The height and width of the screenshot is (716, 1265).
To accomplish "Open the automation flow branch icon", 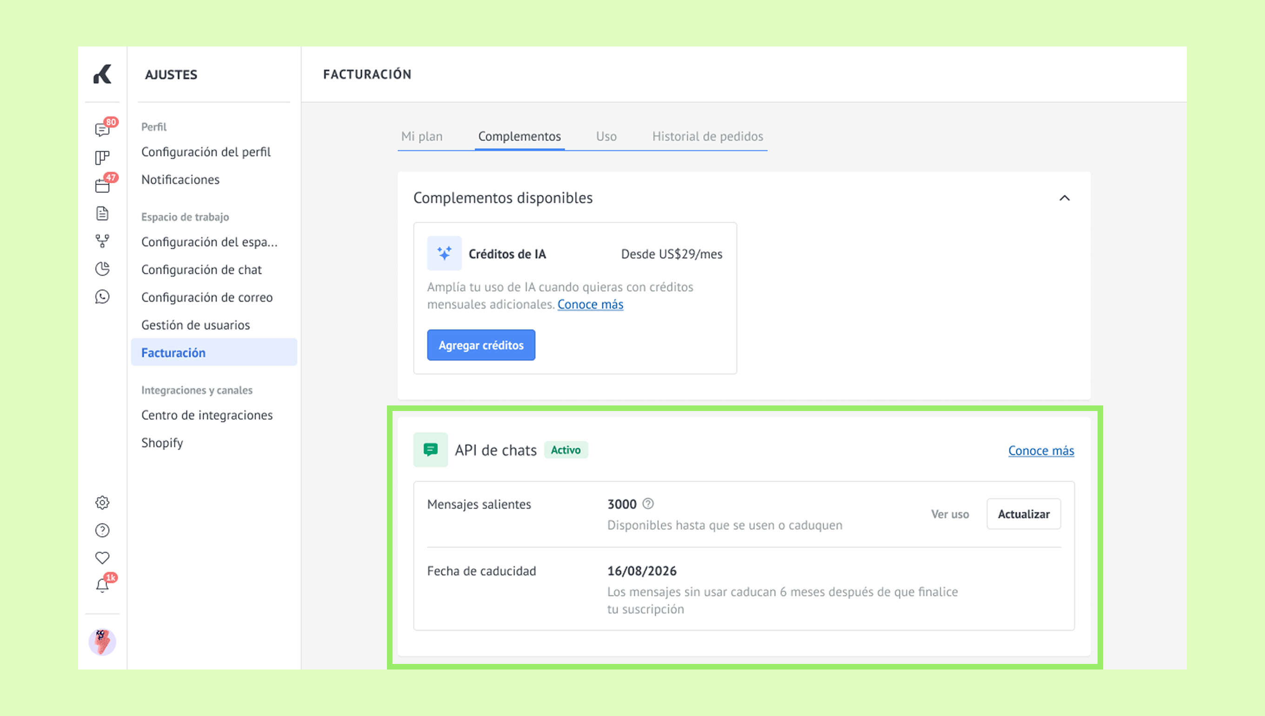I will click(x=102, y=241).
